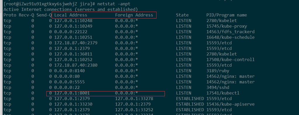Click foreign address 127.0.0.1:33278
The width and height of the screenshot is (299, 115).
coord(134,99)
